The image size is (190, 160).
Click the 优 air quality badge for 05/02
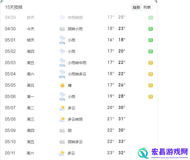[x=151, y=51]
